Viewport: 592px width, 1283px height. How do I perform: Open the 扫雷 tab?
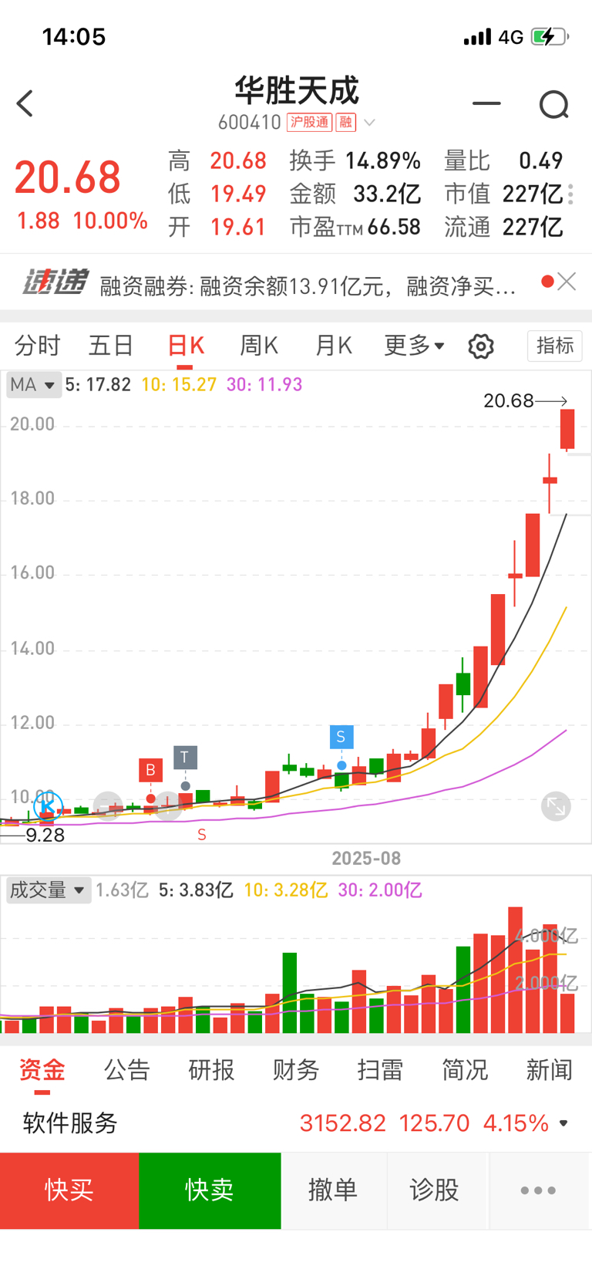coord(380,1070)
